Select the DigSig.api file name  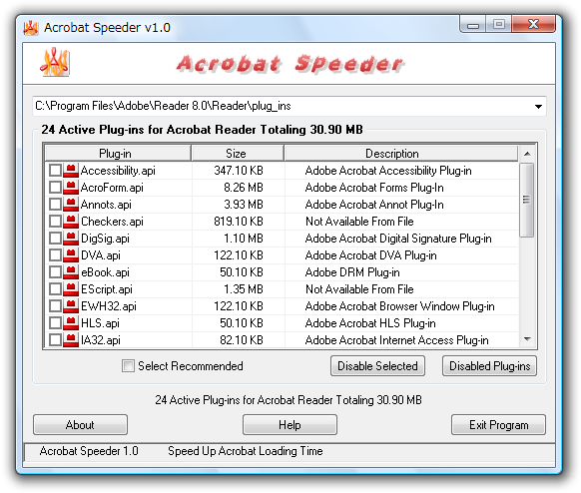pos(105,239)
